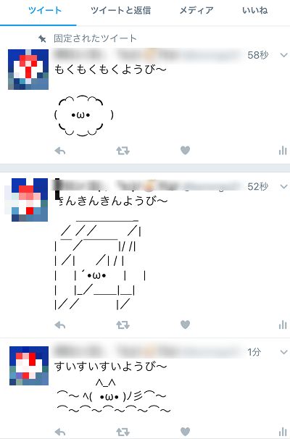Like the もくもくもくようび tweet
Screen dimensions: 290x439
(x=185, y=151)
